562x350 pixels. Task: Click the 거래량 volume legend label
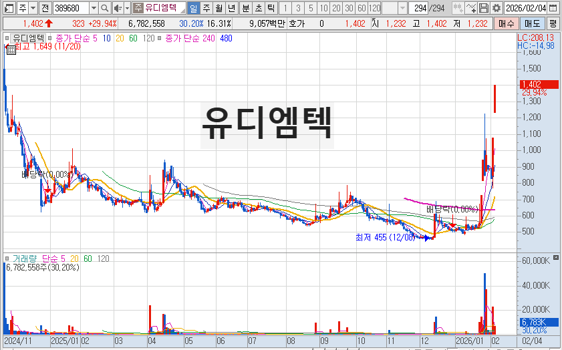click(x=25, y=258)
